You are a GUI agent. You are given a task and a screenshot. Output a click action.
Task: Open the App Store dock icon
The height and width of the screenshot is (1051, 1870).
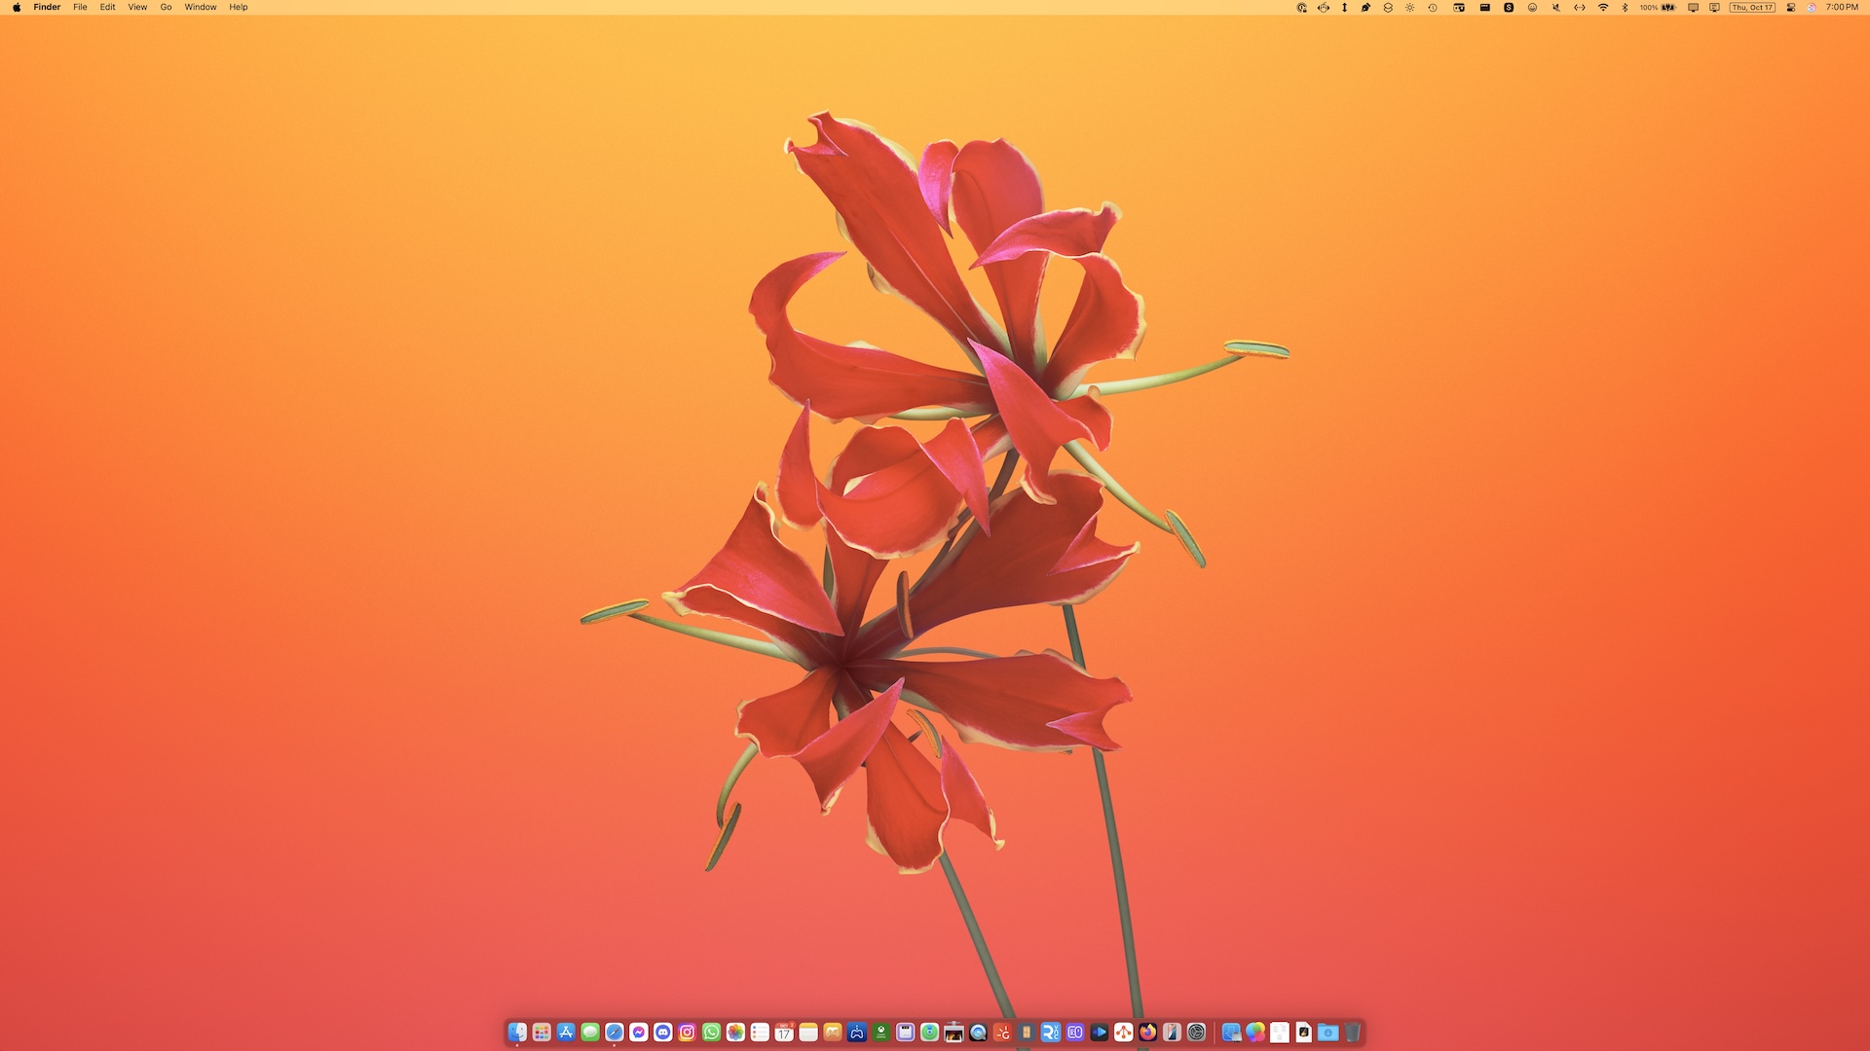[566, 1033]
